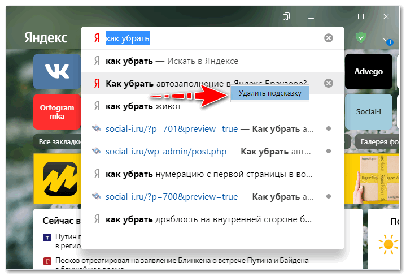Click the dot beside the p=701 history entry
The image size is (406, 276).
click(328, 128)
